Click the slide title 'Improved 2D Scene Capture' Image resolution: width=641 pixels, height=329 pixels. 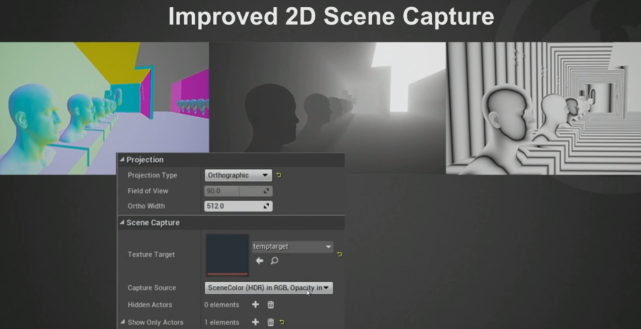tap(331, 16)
